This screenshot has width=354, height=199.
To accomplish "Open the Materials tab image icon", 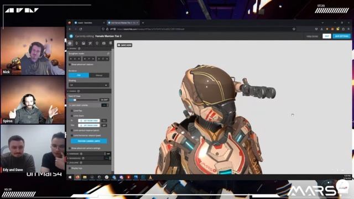I will pos(84,43).
